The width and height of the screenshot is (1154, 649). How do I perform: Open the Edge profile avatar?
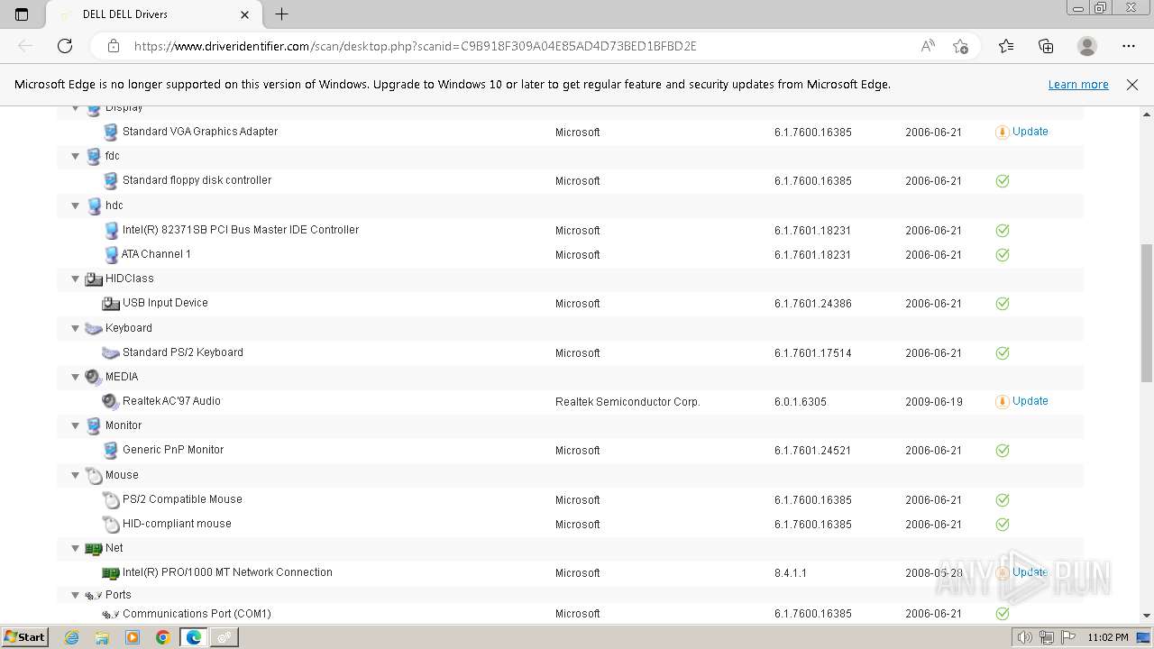point(1087,46)
